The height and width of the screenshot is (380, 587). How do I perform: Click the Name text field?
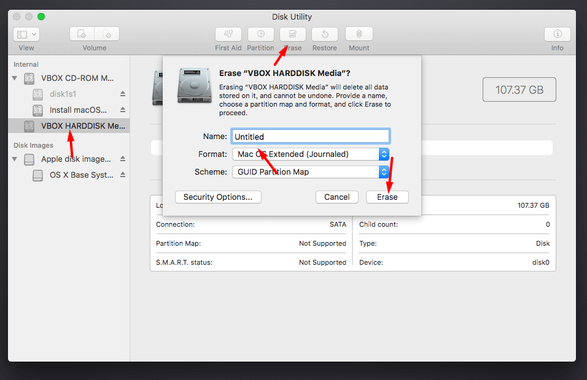point(310,136)
